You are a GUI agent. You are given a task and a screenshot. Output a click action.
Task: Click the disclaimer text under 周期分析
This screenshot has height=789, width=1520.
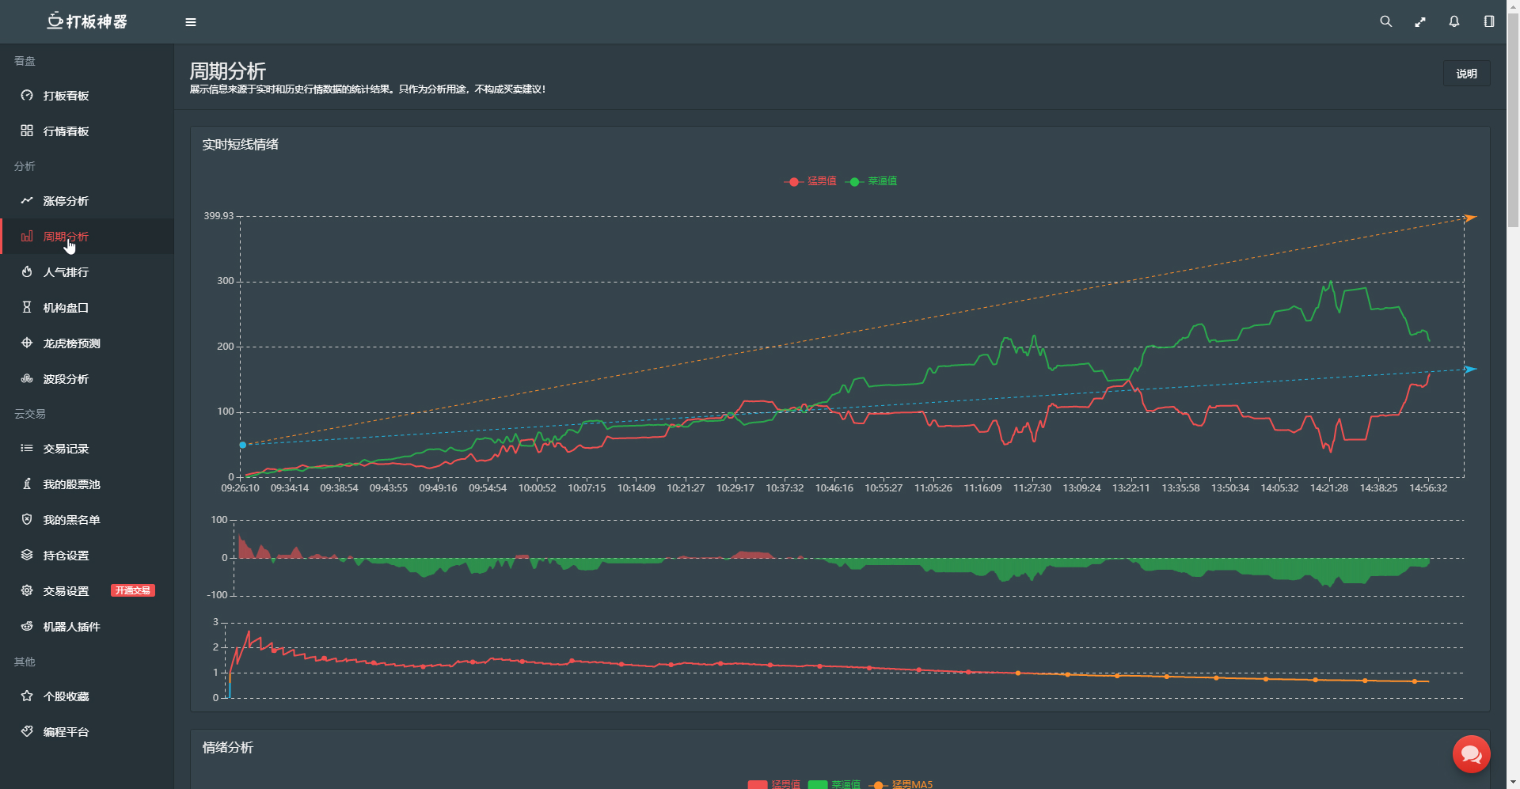[367, 89]
